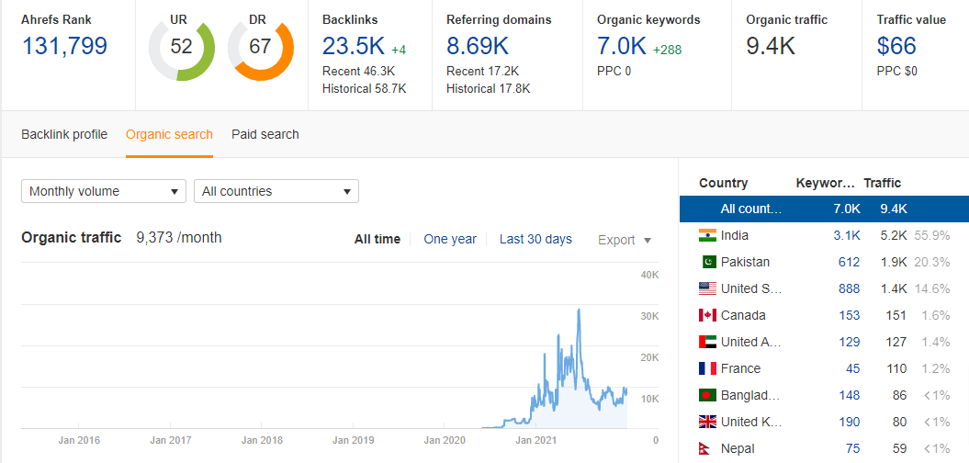This screenshot has width=969, height=463.
Task: Open United Kingdom keywords count 190
Action: coord(849,422)
